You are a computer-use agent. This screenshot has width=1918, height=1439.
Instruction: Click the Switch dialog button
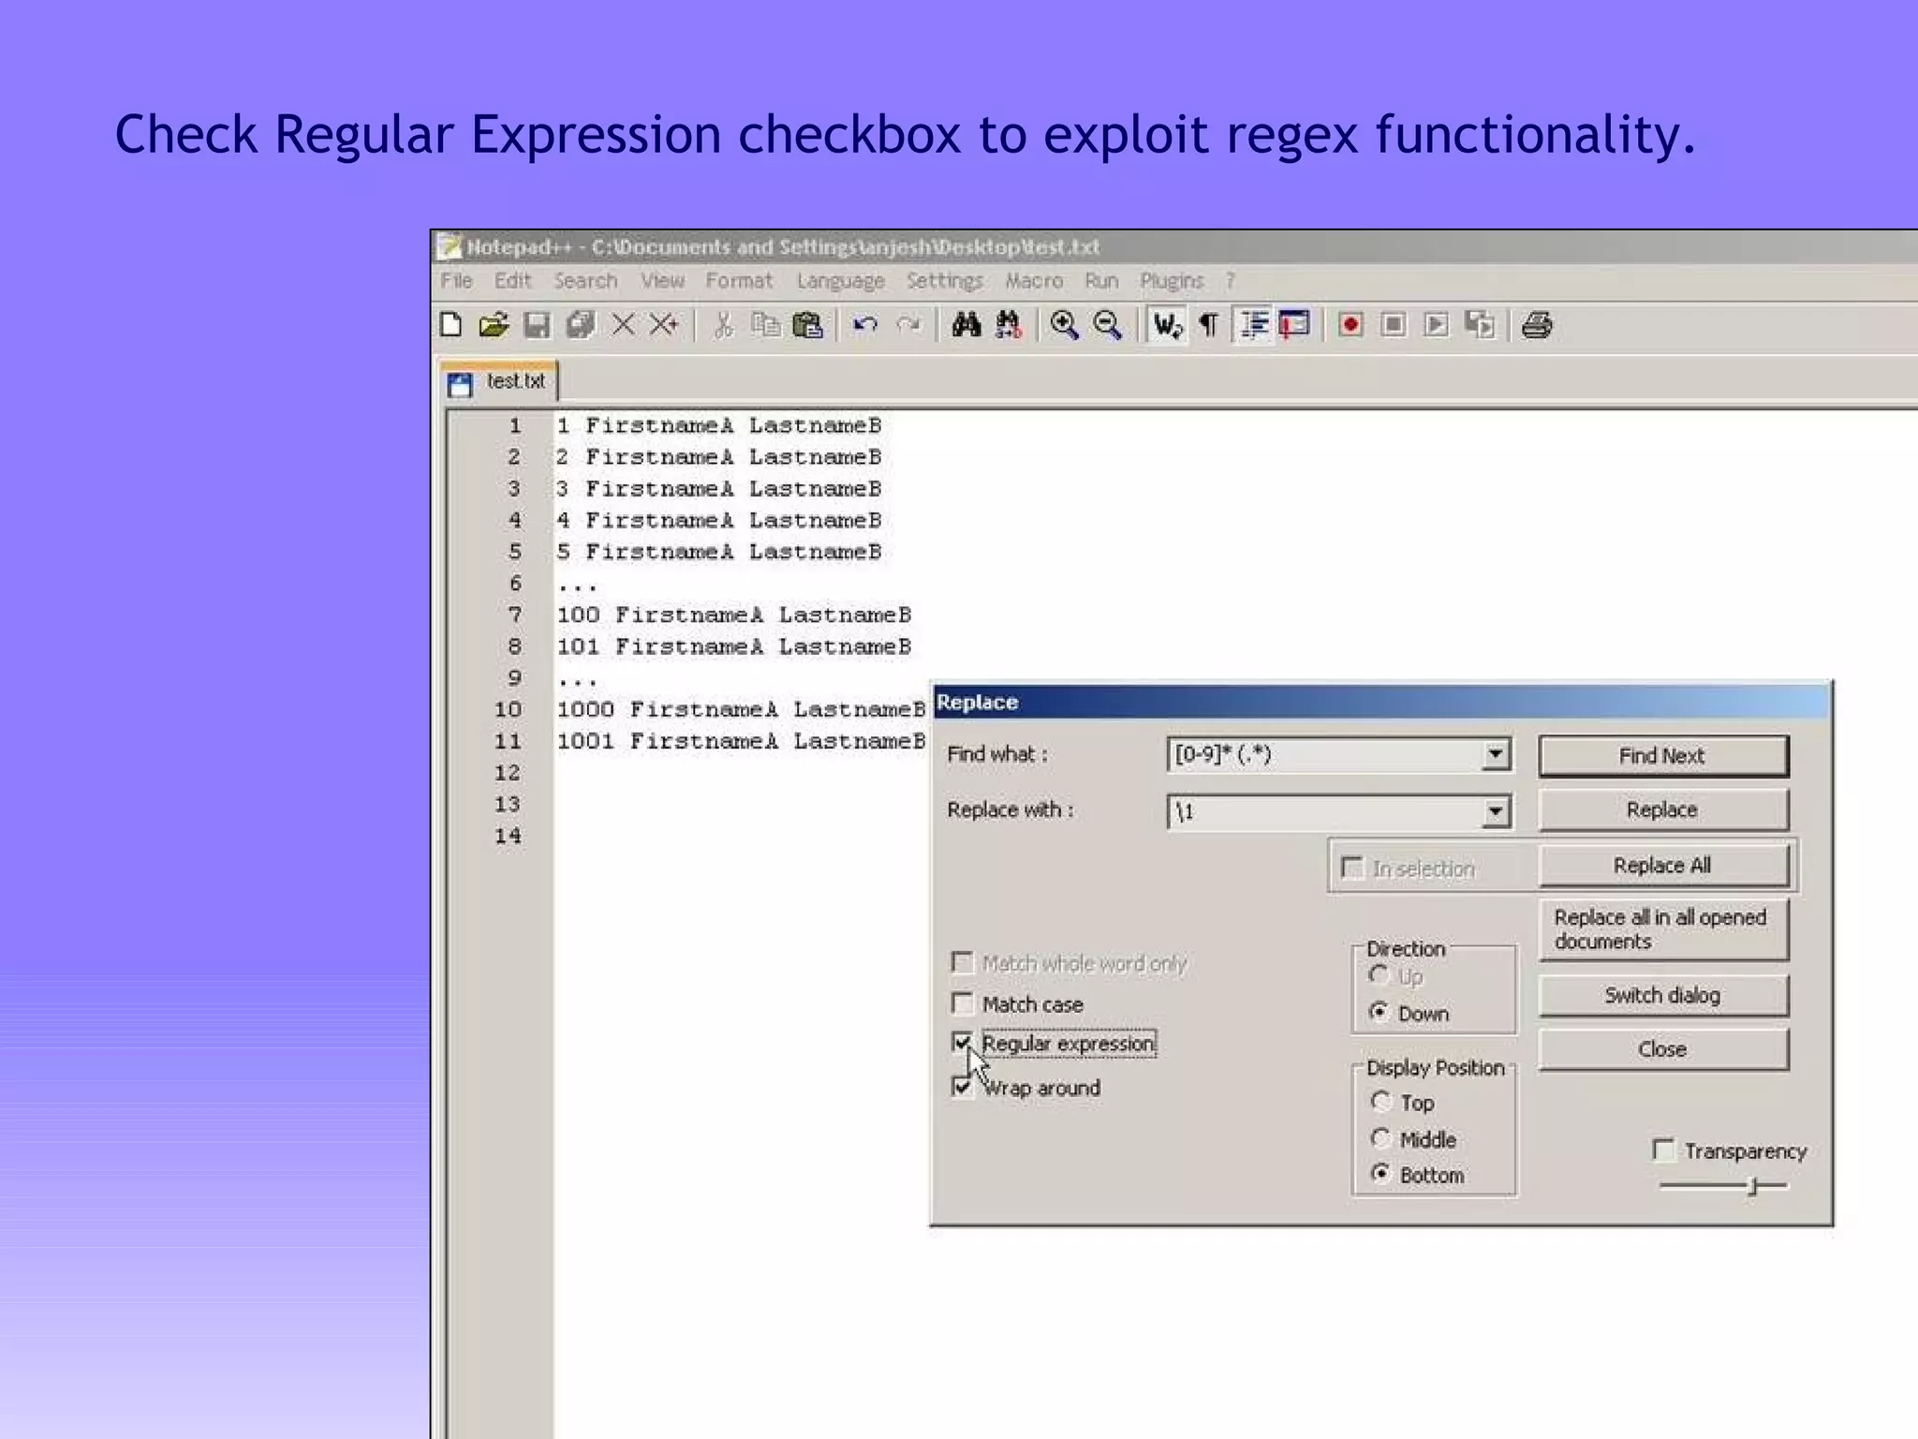coord(1662,995)
